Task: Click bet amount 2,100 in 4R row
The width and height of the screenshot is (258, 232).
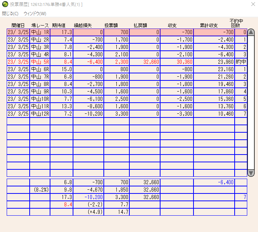Action: 117,54
